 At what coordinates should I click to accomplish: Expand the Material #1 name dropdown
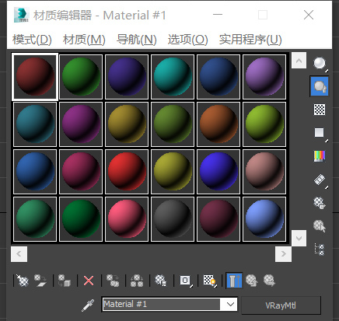coord(230,304)
